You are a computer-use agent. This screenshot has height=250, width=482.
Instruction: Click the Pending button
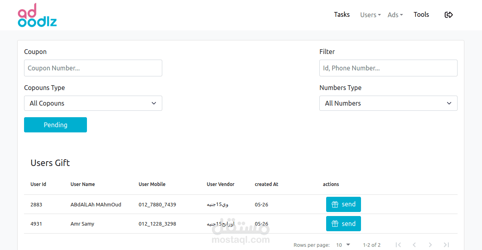tap(55, 125)
